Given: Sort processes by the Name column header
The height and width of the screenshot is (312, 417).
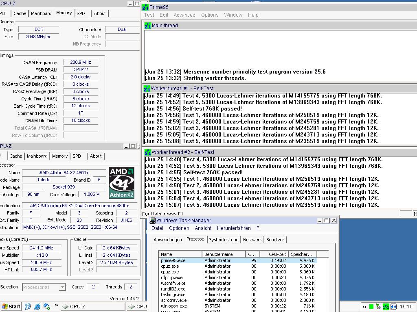Looking at the screenshot, I should [180, 254].
